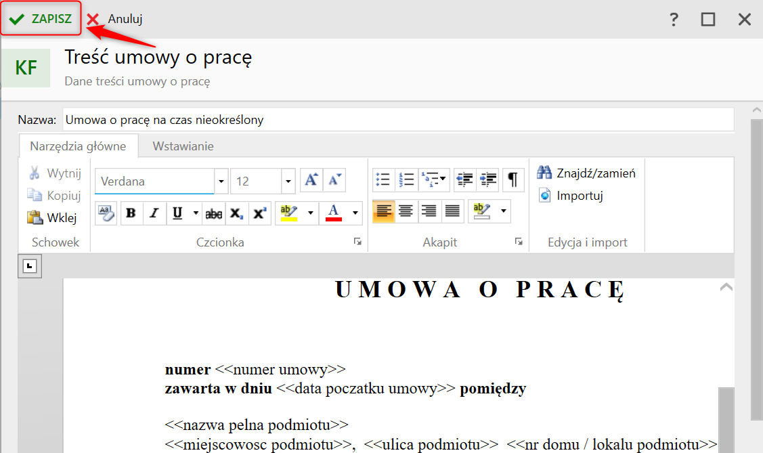Apply subscript formatting
This screenshot has width=763, height=453.
click(236, 213)
